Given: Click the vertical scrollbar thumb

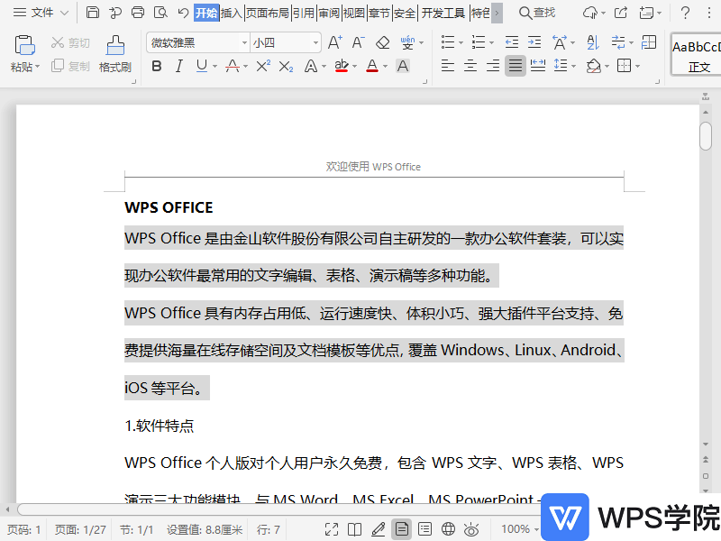Looking at the screenshot, I should (x=706, y=136).
